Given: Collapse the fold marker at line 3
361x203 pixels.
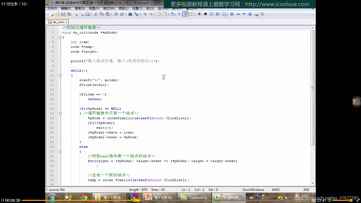Looking at the screenshot, I should [x=60, y=37].
